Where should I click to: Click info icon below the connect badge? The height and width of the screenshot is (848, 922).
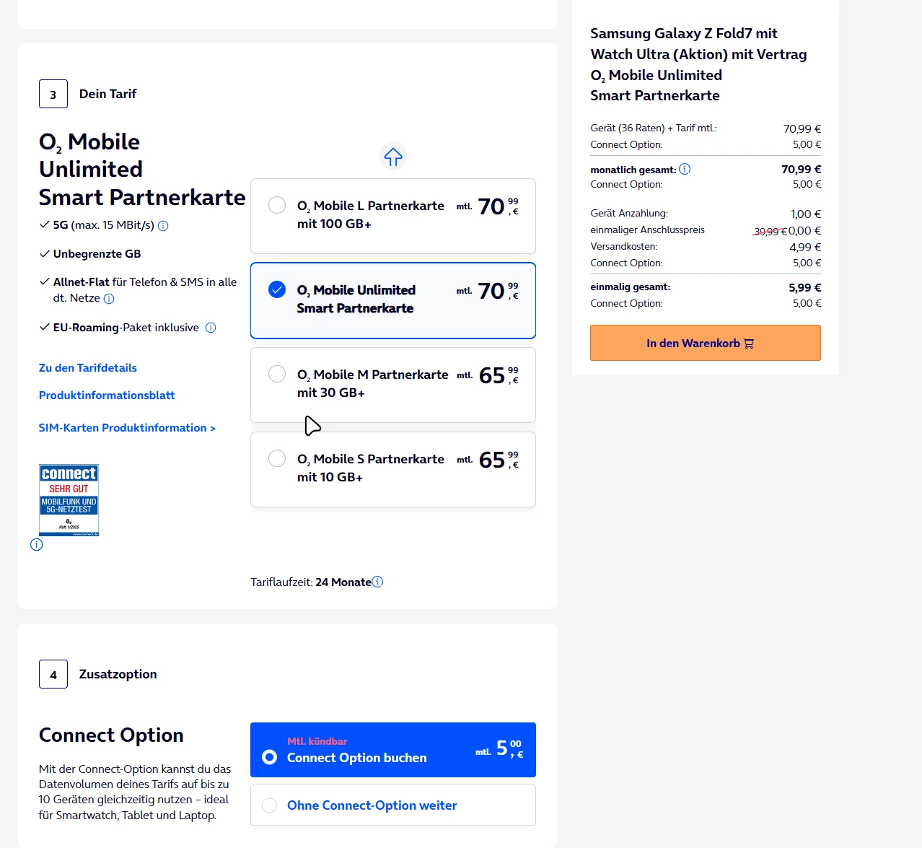(x=37, y=545)
